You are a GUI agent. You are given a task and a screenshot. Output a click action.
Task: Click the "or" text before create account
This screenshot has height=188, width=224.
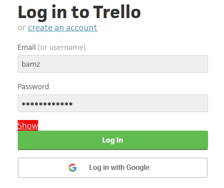pyautogui.click(x=22, y=28)
